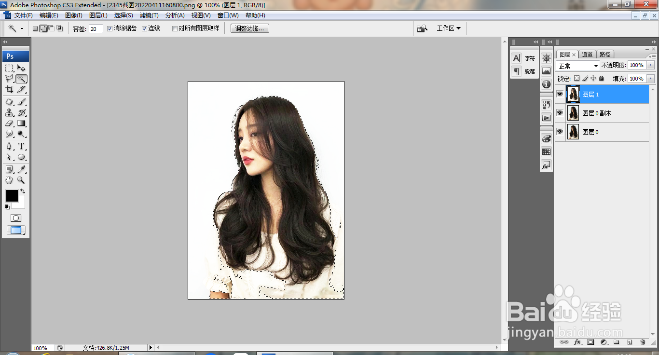Click the delete layer trash icon
This screenshot has height=355, width=659.
click(x=643, y=342)
